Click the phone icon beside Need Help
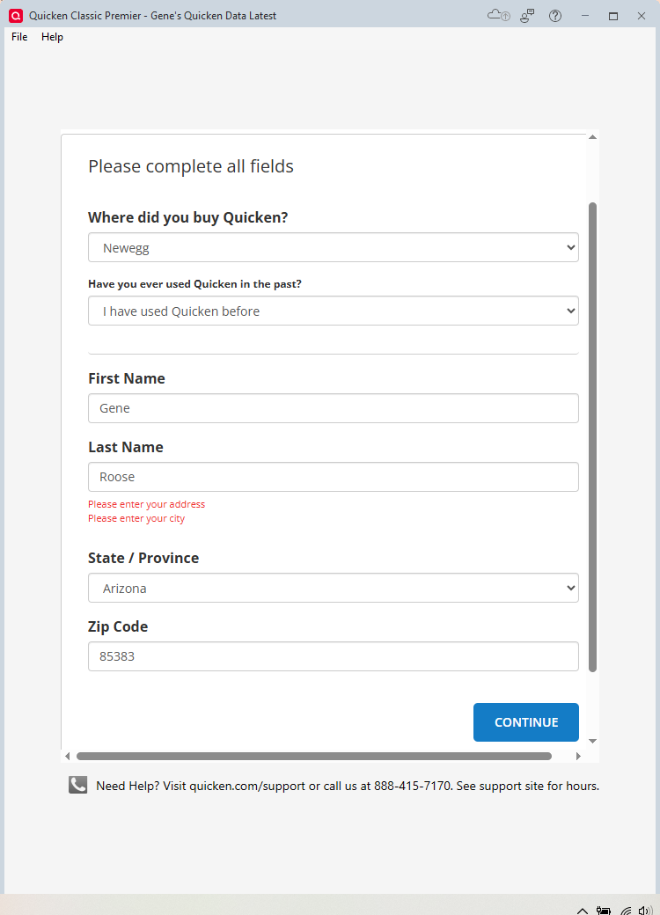Screen dimensions: 660x915 (77, 785)
